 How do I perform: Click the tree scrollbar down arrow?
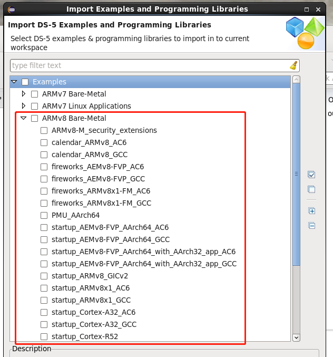click(296, 337)
